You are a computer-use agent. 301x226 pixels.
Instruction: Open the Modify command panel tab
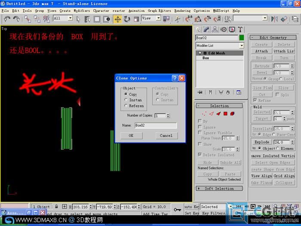[x=206, y=29]
